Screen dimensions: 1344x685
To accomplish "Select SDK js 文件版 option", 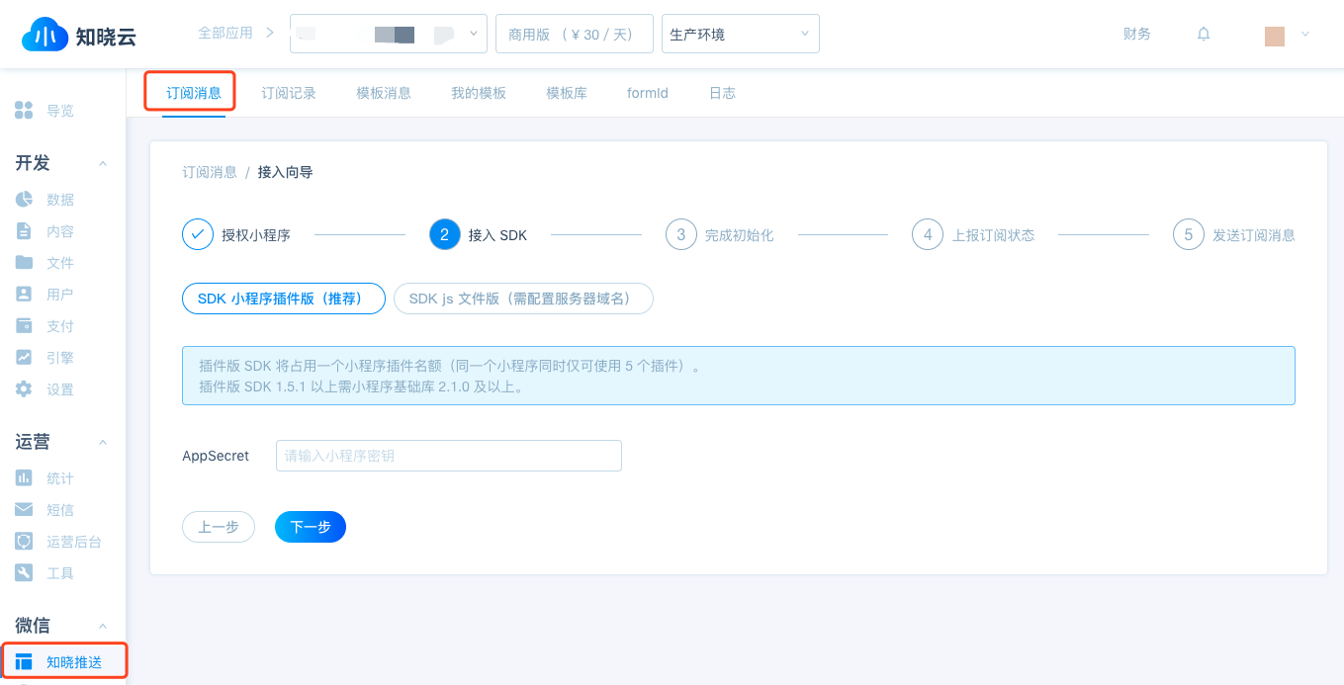I will tap(523, 299).
